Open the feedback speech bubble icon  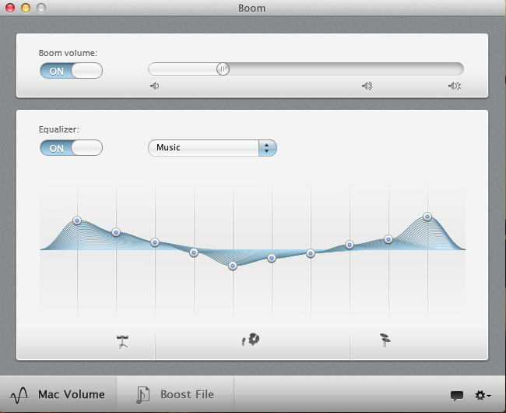pos(456,396)
